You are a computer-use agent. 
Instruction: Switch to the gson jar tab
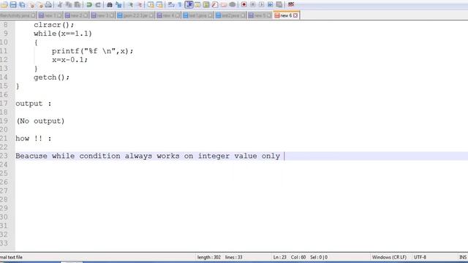136,15
